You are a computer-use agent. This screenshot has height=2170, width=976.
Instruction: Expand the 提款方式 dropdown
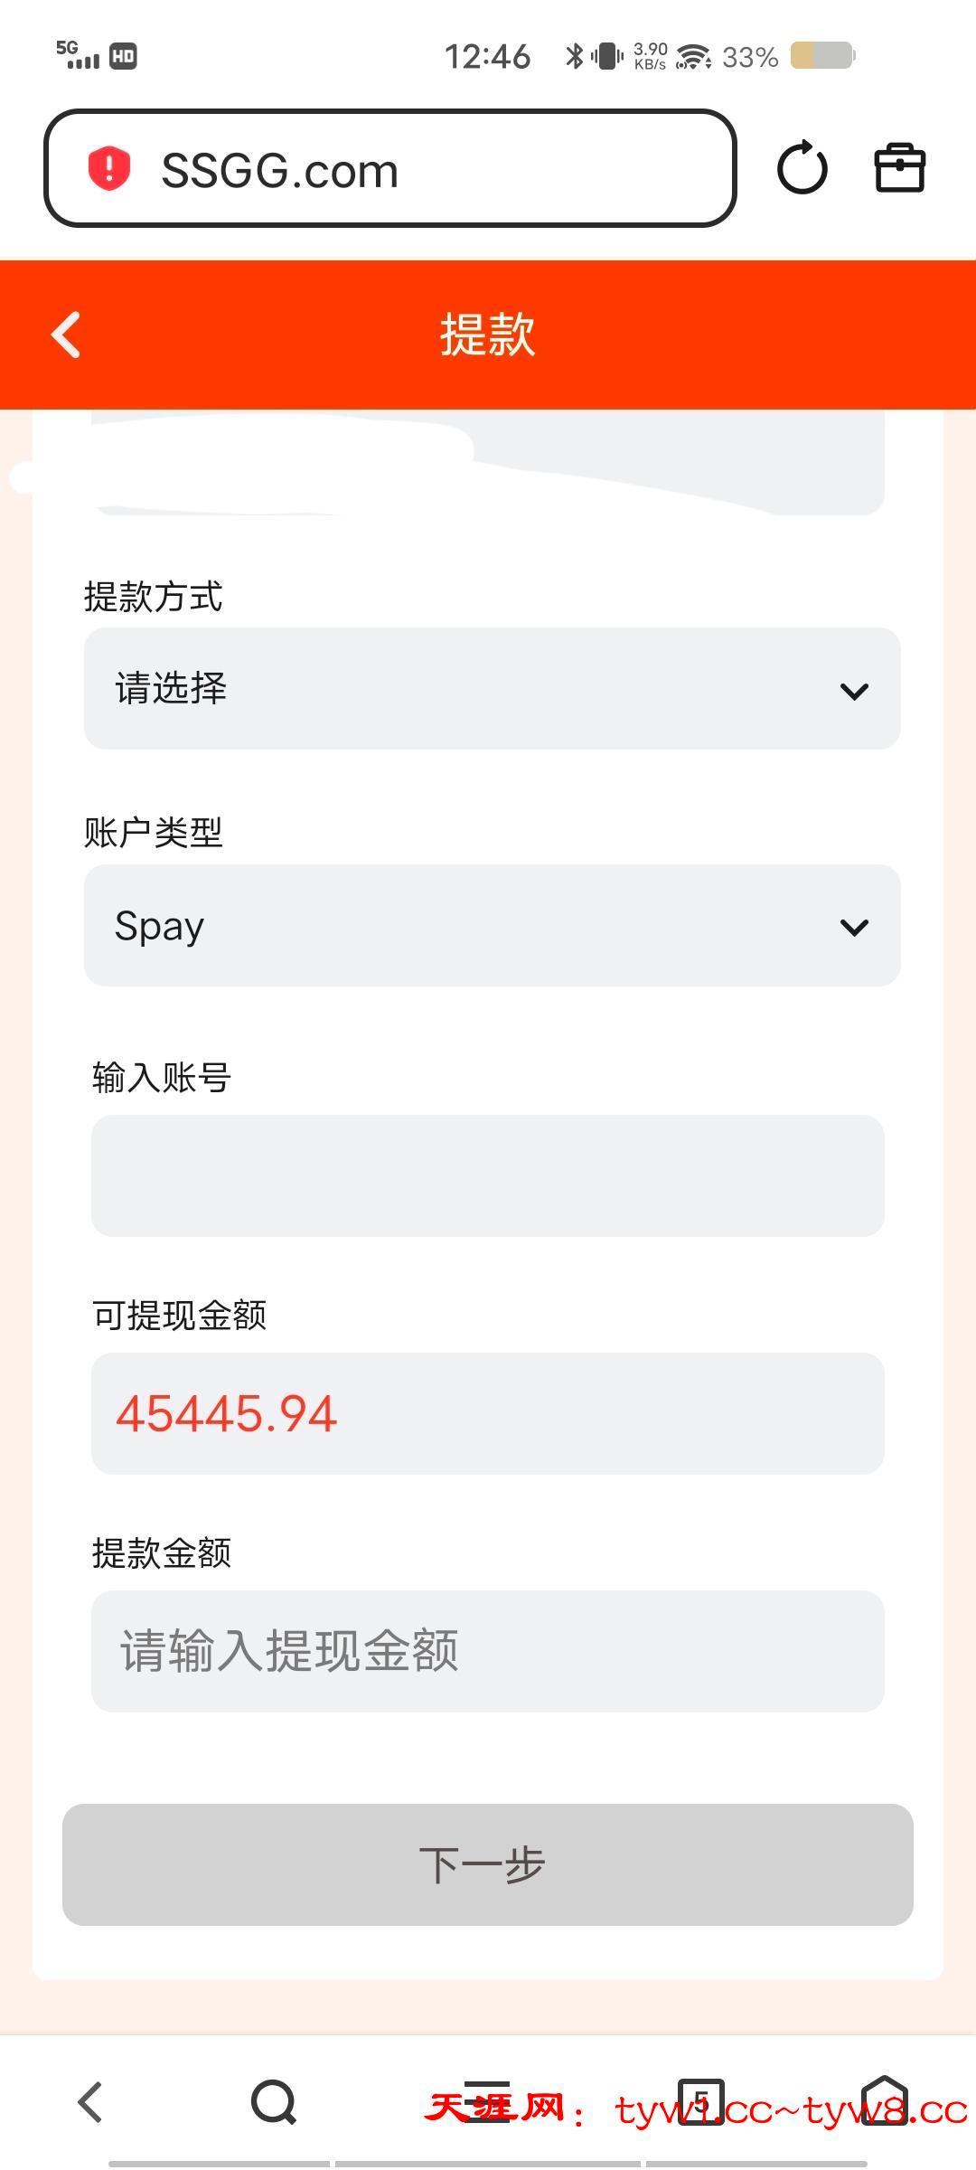click(x=492, y=689)
